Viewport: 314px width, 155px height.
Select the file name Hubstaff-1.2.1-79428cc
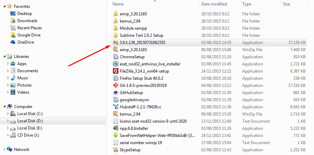coord(141,107)
